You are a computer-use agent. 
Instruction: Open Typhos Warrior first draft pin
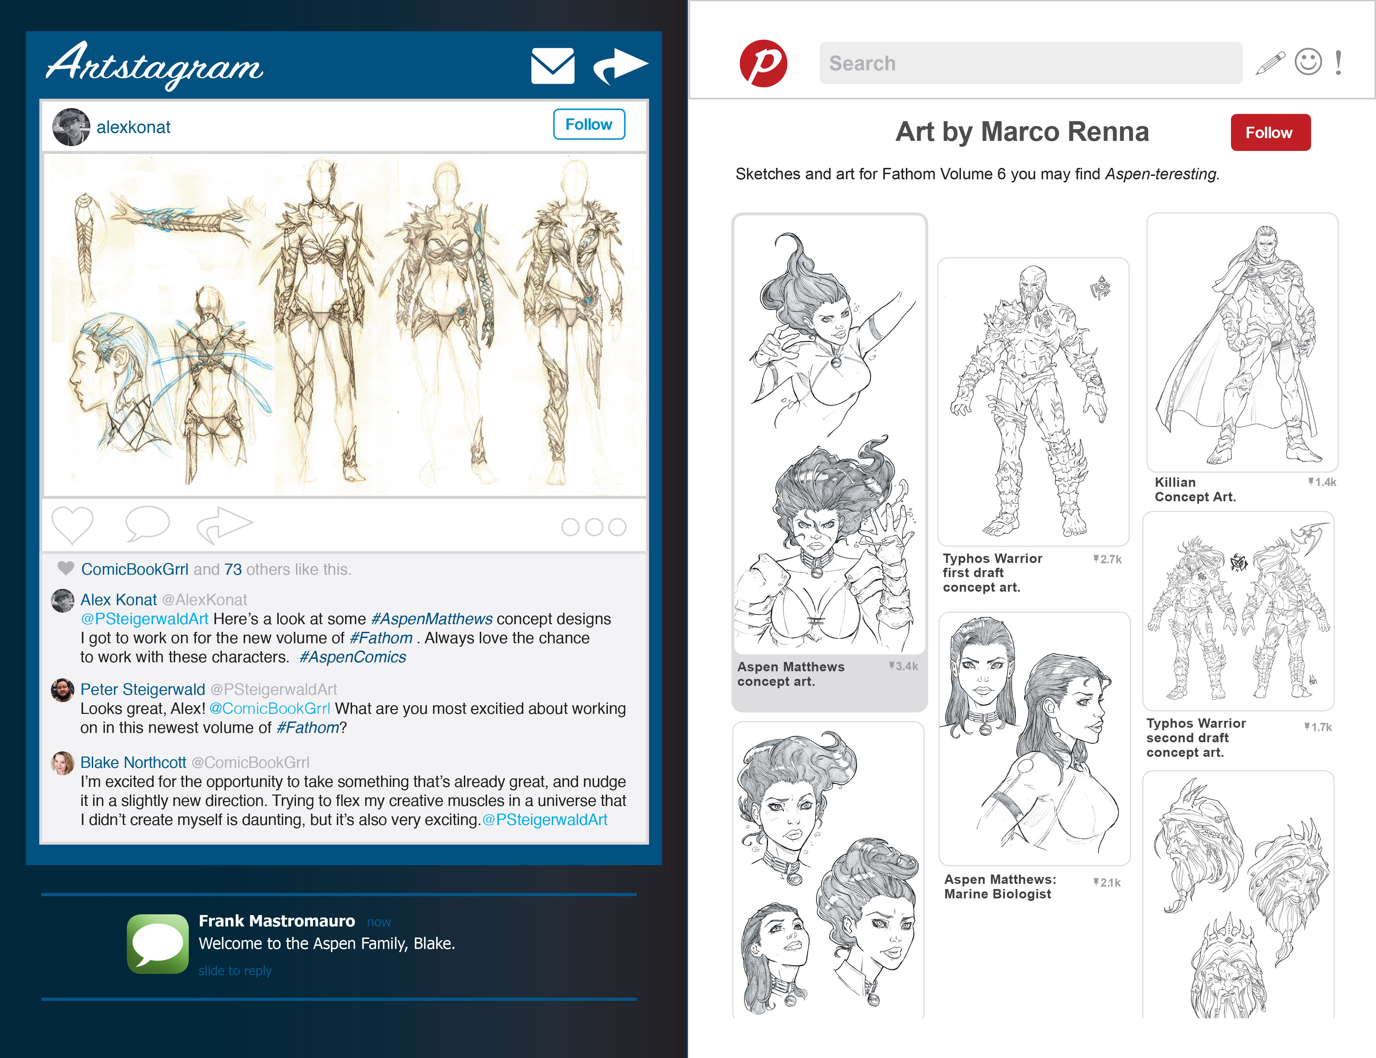(x=1033, y=402)
